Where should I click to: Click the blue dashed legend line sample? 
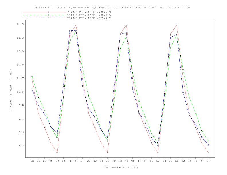point(44,18)
